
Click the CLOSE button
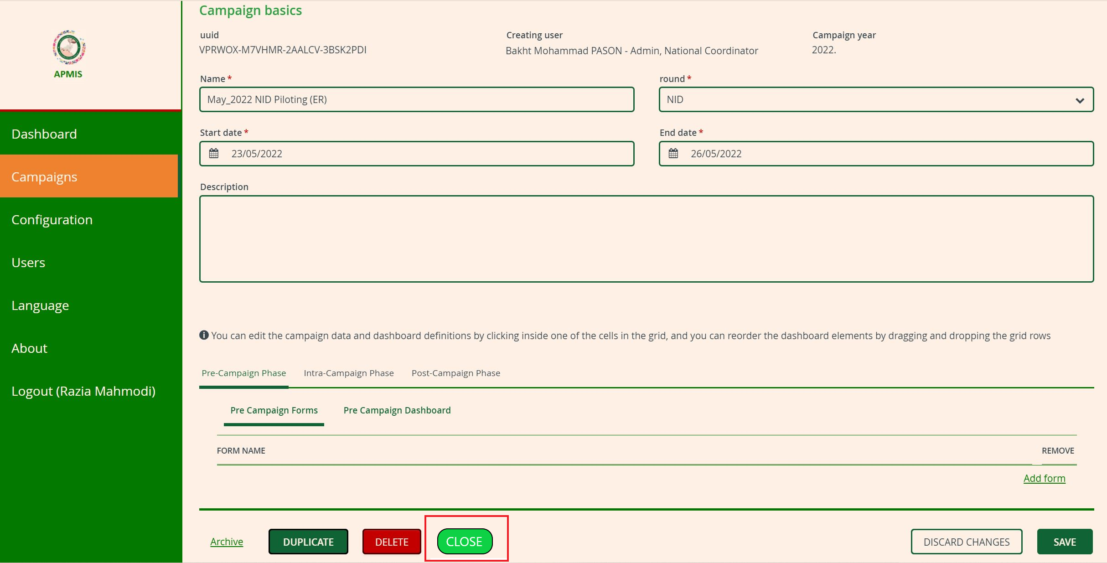click(x=464, y=542)
